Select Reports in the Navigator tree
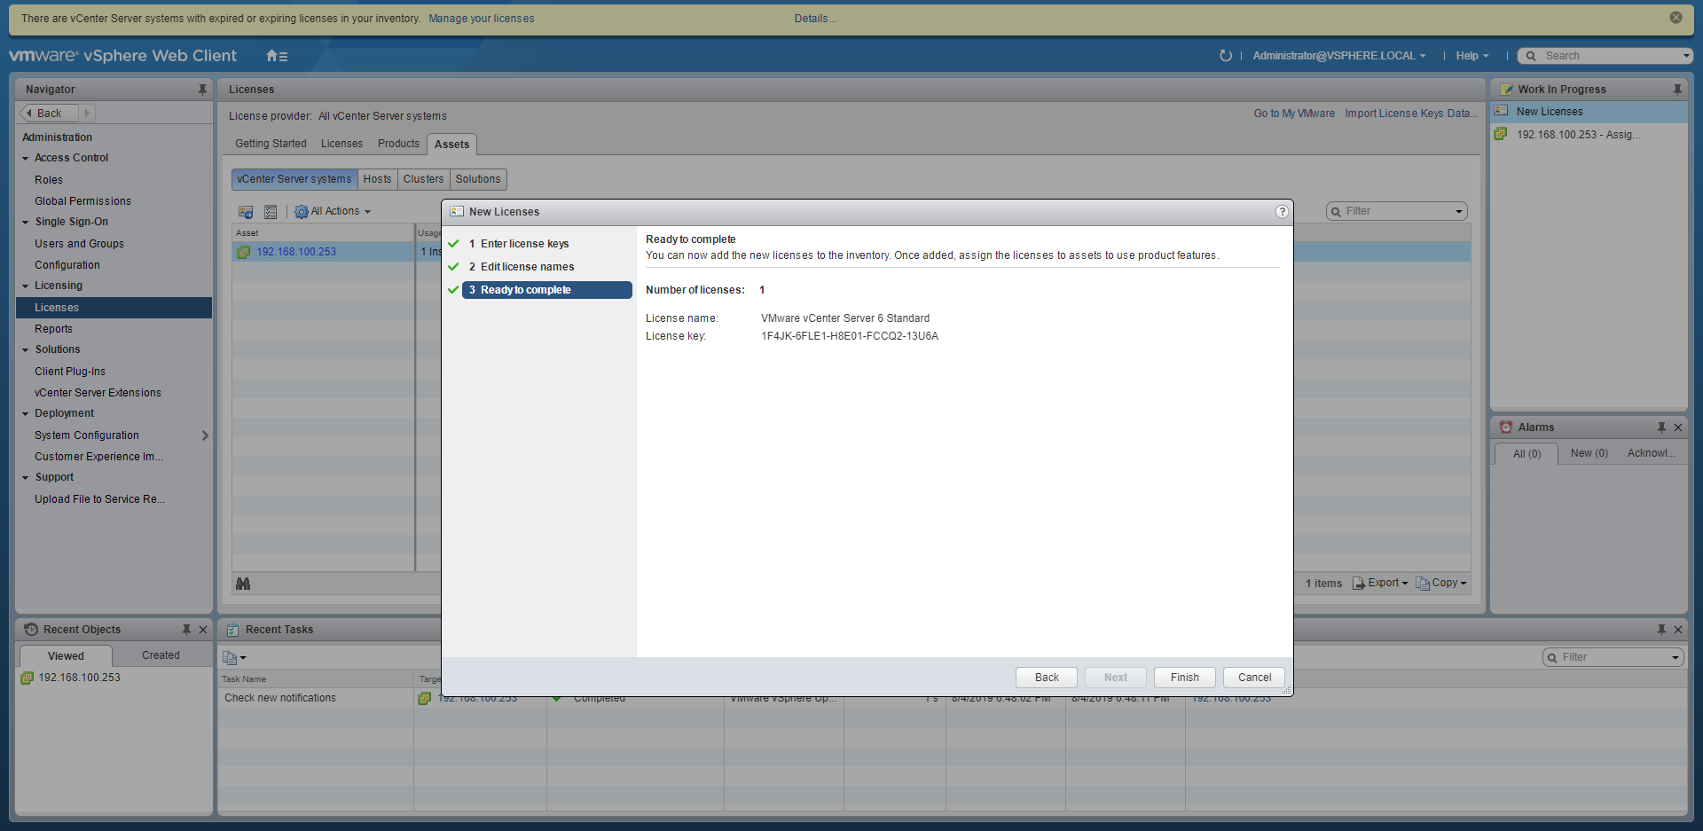The image size is (1703, 831). pyautogui.click(x=53, y=329)
